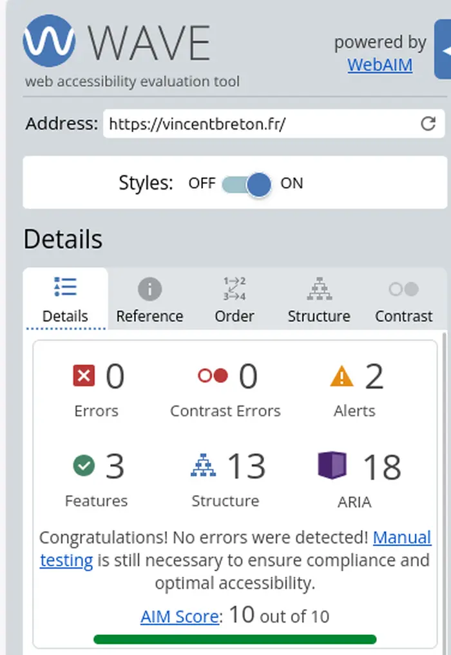The width and height of the screenshot is (451, 655).
Task: Click the Contrast Errors circles icon
Action: pyautogui.click(x=213, y=376)
